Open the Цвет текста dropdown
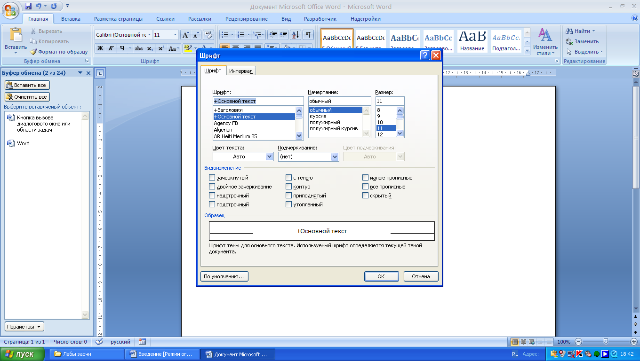 coord(270,157)
